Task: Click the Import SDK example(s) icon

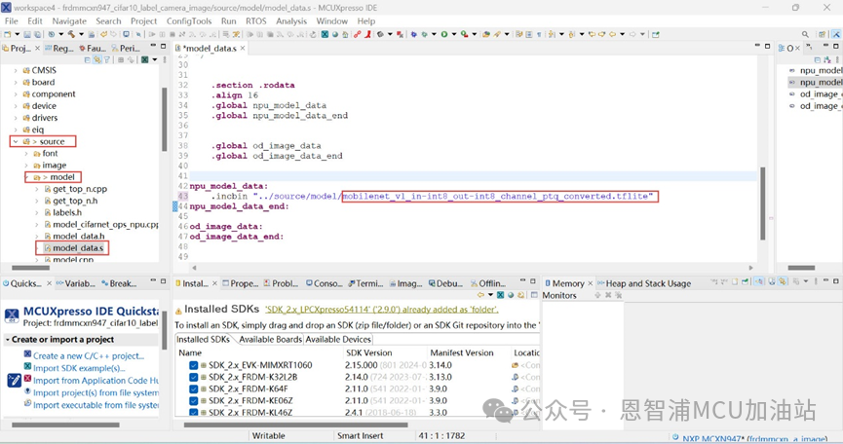Action: coord(27,368)
